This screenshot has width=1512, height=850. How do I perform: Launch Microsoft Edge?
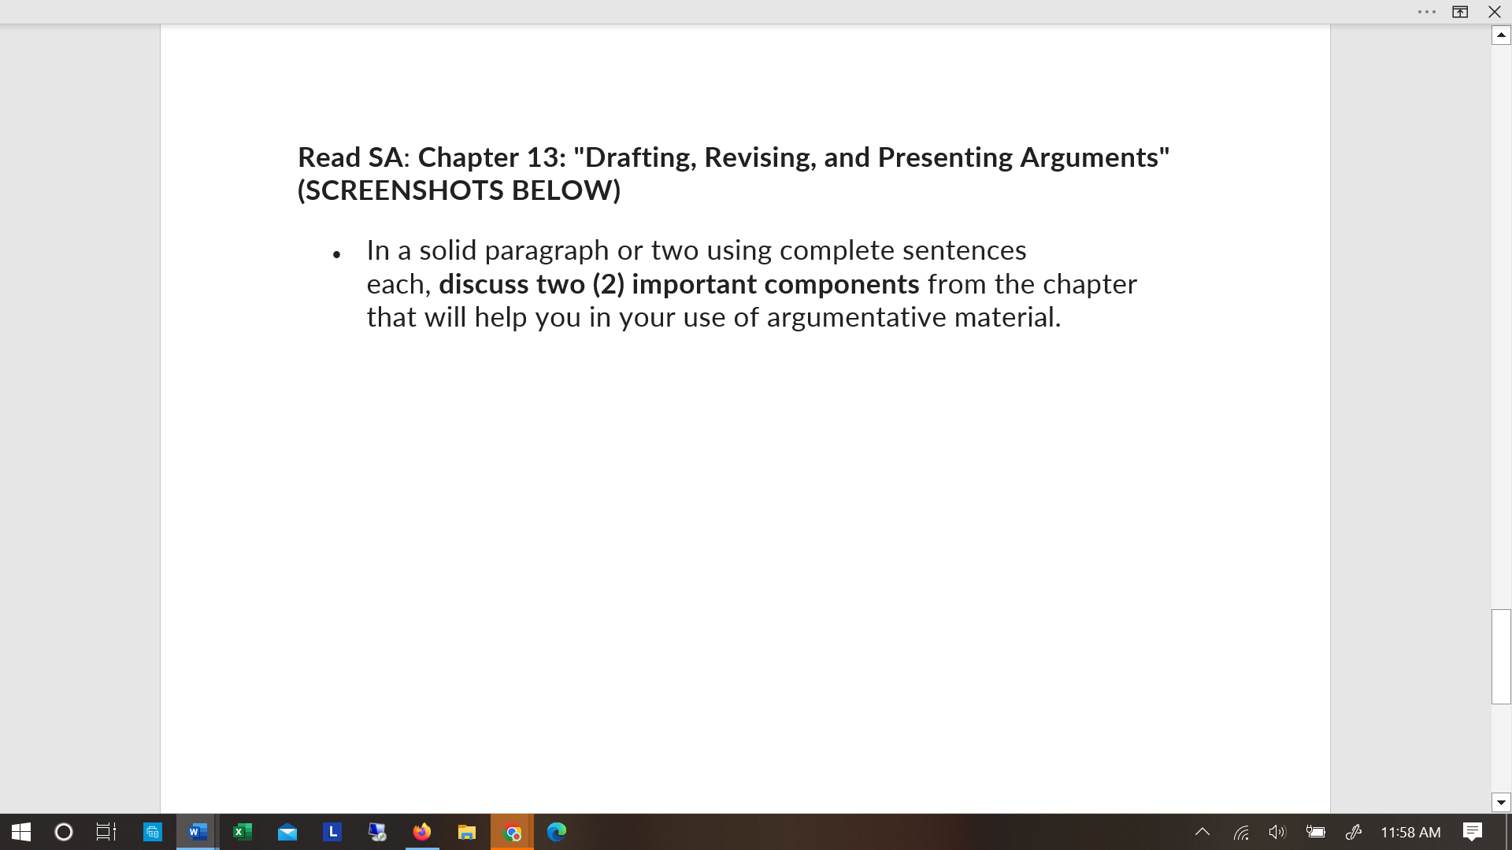(x=557, y=832)
